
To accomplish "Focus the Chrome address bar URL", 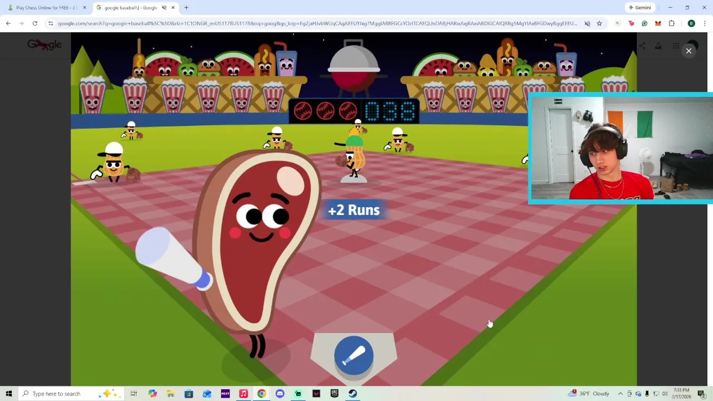I will [x=318, y=23].
